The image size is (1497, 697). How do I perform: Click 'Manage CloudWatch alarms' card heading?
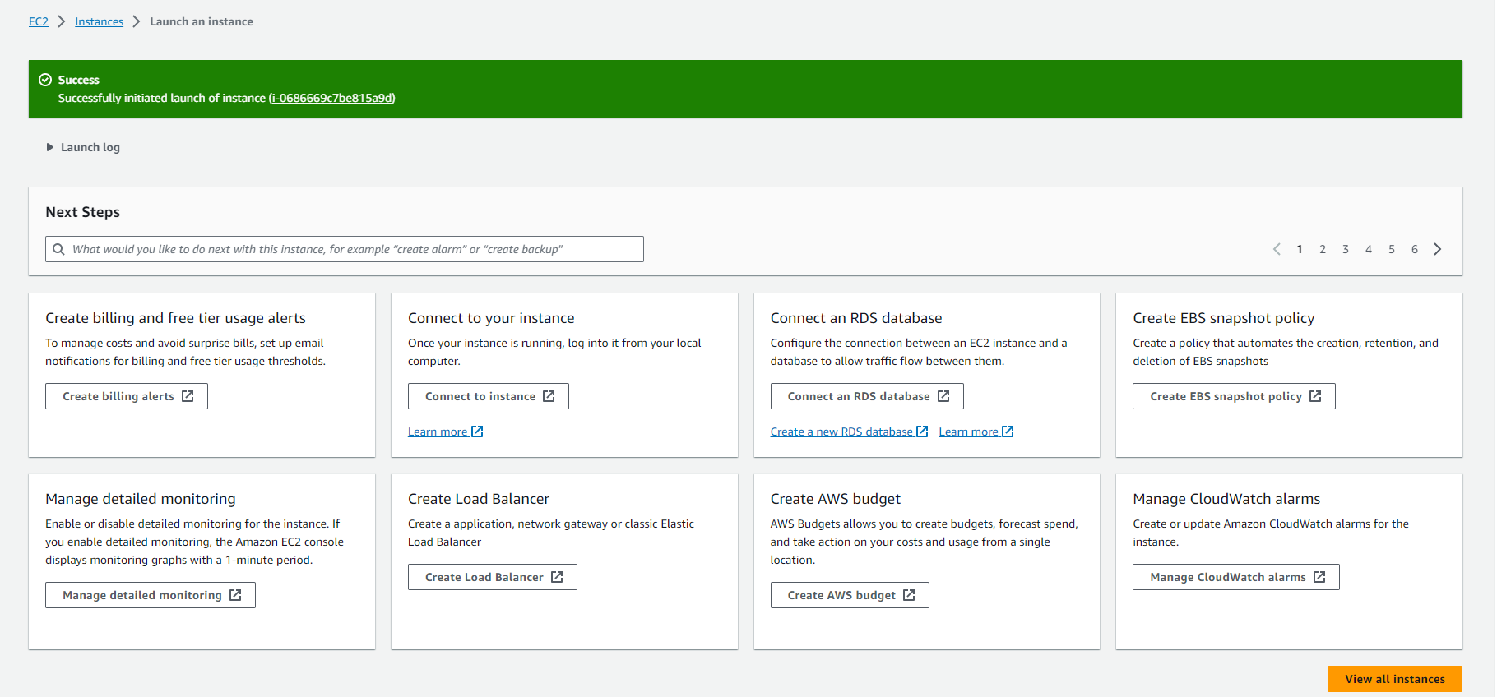click(x=1226, y=499)
